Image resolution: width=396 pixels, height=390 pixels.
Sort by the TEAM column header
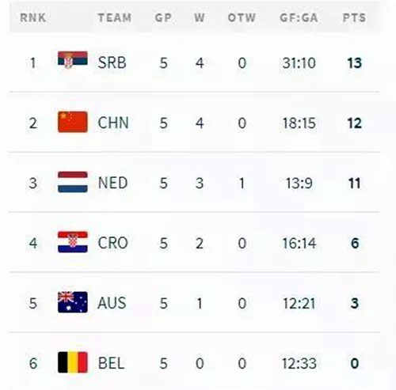tap(115, 18)
